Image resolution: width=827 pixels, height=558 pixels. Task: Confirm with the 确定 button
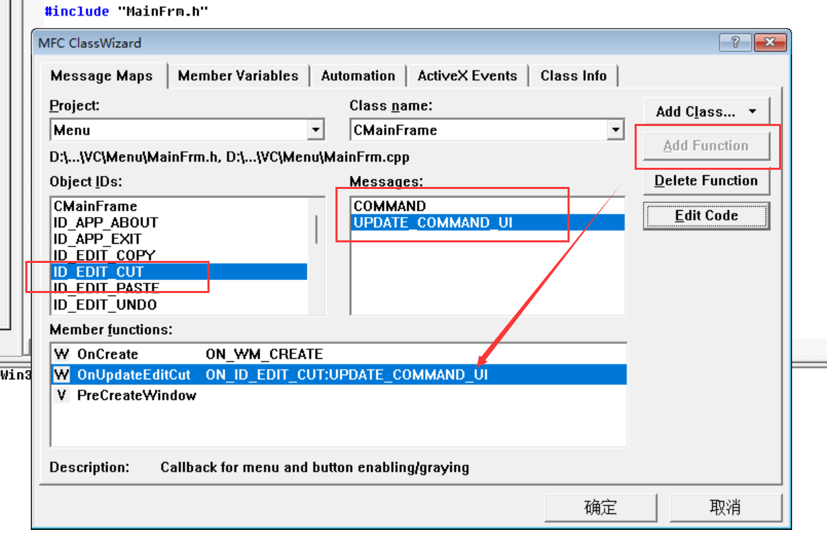click(601, 507)
